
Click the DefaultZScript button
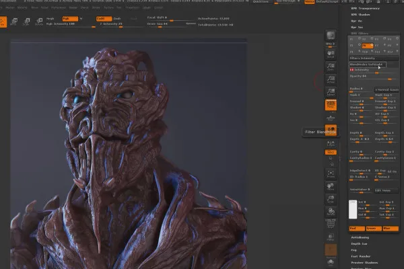tap(327, 1)
